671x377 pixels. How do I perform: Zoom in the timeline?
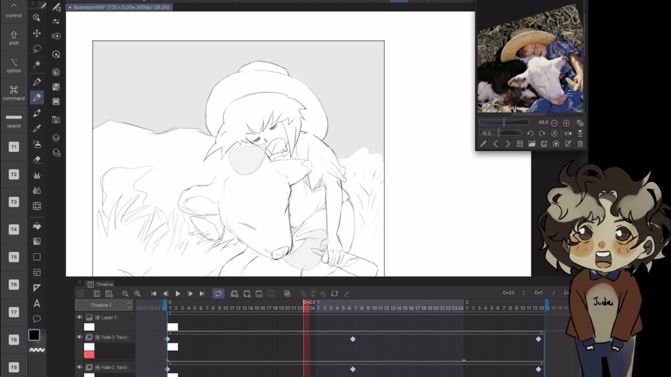[137, 294]
